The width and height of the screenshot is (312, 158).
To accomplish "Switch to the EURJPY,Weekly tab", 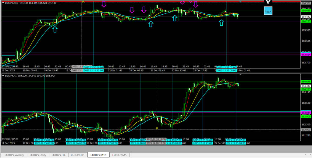I will pos(14,155).
